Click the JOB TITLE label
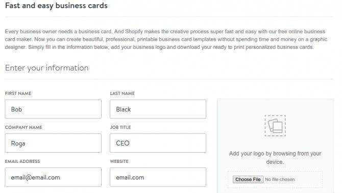The image size is (342, 193). 120,127
